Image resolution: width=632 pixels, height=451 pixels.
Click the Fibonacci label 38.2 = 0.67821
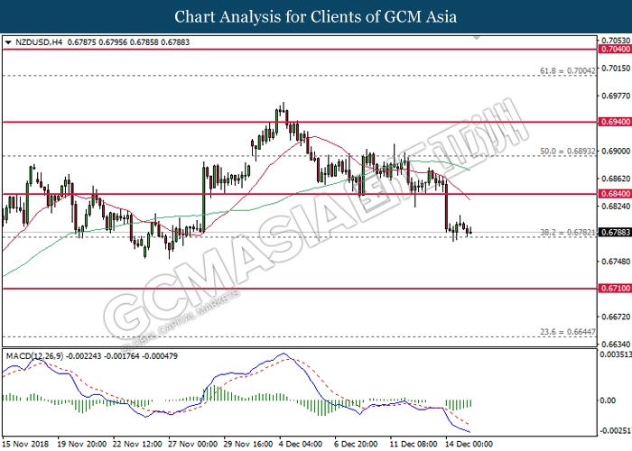[x=568, y=233]
